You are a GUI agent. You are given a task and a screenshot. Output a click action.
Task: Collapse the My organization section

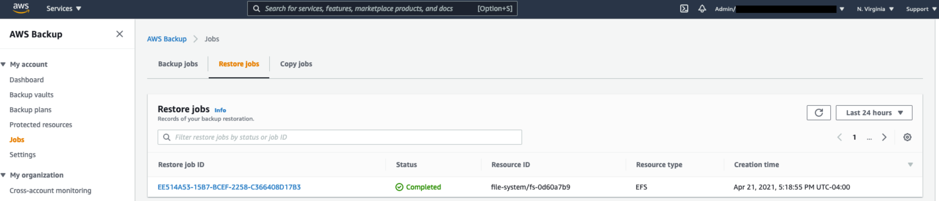[4, 175]
